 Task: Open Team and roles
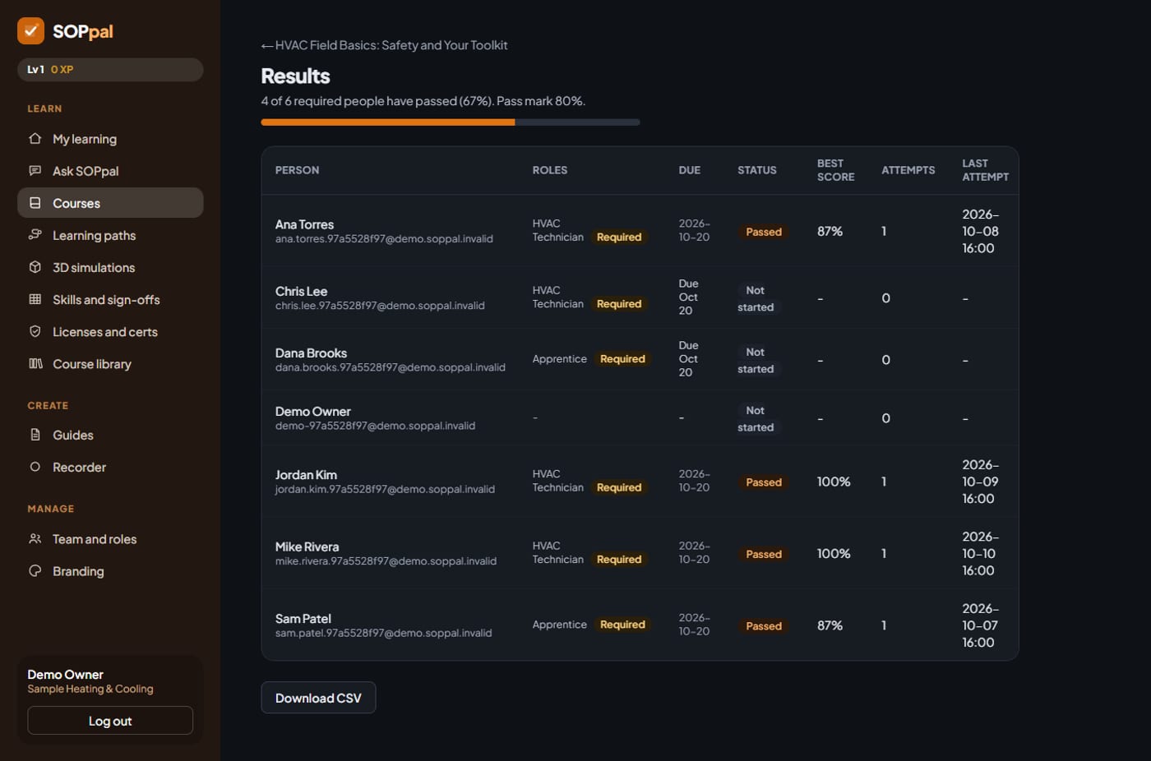pyautogui.click(x=110, y=539)
